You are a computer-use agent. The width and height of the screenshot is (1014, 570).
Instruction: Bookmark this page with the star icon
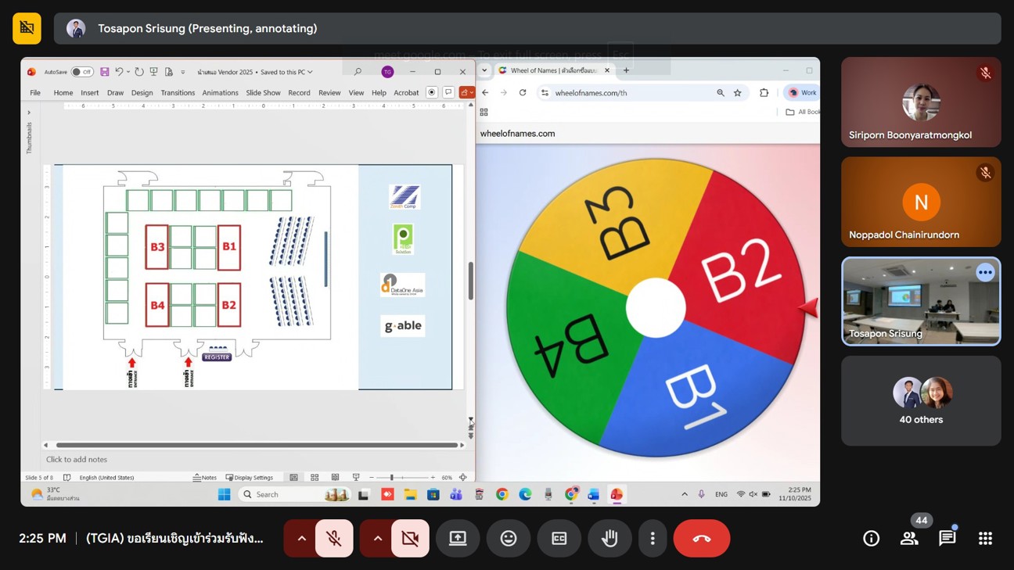[x=737, y=92]
